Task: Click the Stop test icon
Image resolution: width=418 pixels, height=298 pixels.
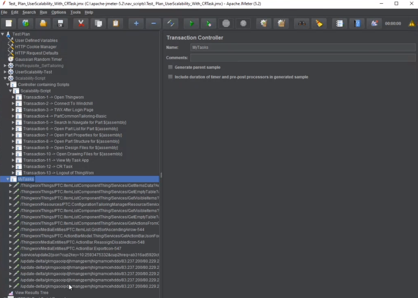Action: tap(226, 23)
